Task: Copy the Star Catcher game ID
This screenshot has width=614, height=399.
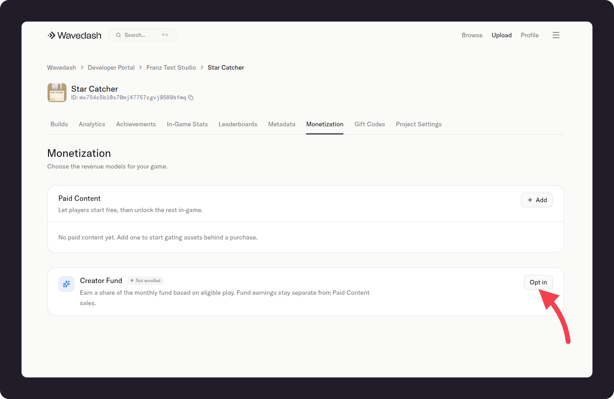Action: [191, 98]
